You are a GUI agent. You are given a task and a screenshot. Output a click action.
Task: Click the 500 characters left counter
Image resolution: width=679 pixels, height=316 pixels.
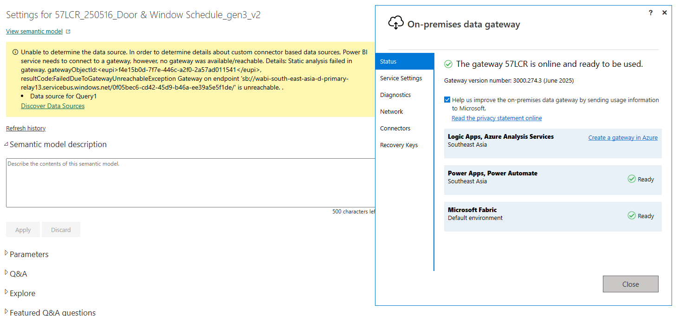354,212
